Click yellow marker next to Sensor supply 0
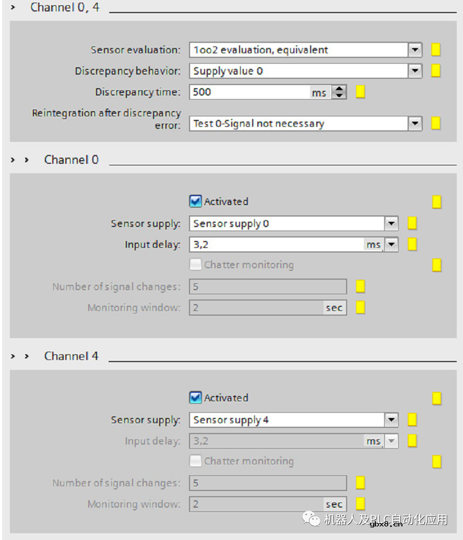This screenshot has width=463, height=540. pos(412,223)
